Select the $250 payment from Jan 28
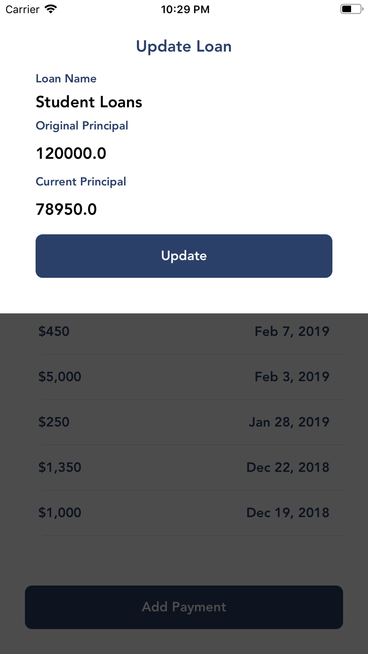The width and height of the screenshot is (368, 654). point(184,422)
